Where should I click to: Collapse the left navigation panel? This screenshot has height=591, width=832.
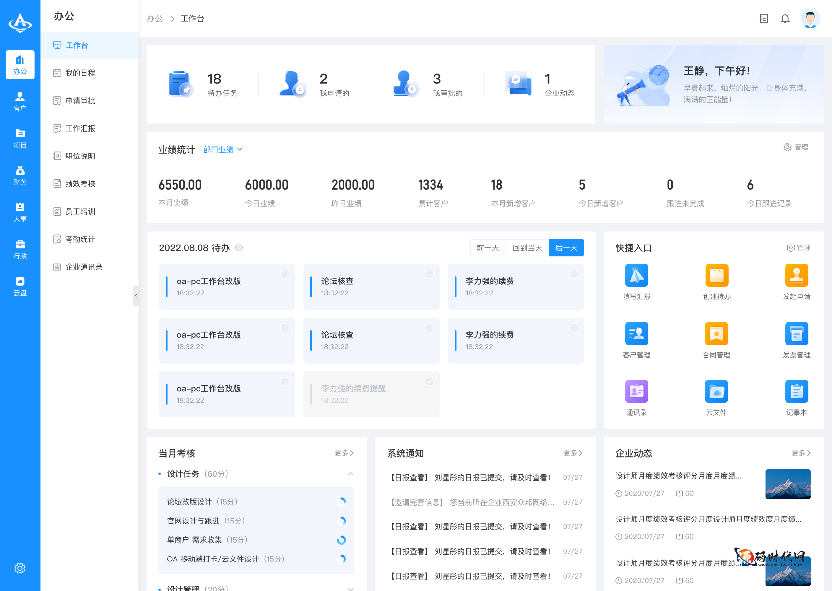tap(136, 296)
